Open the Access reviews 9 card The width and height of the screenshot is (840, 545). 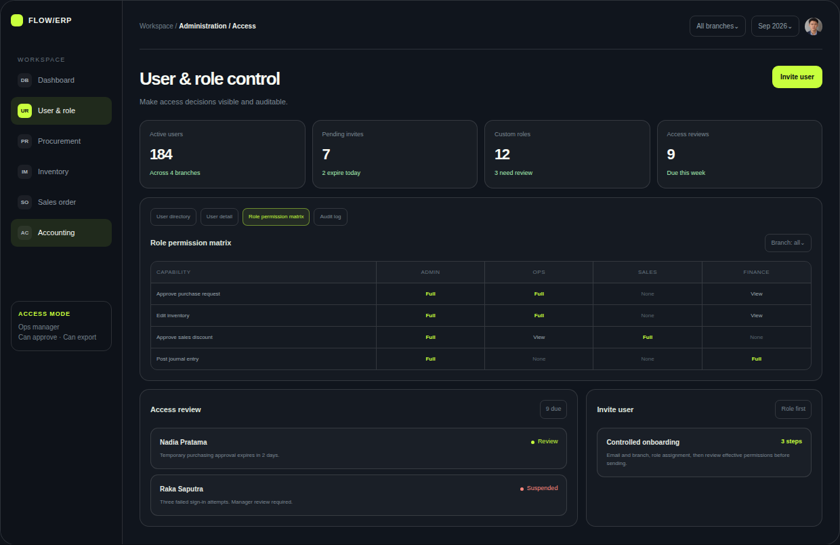pos(740,154)
